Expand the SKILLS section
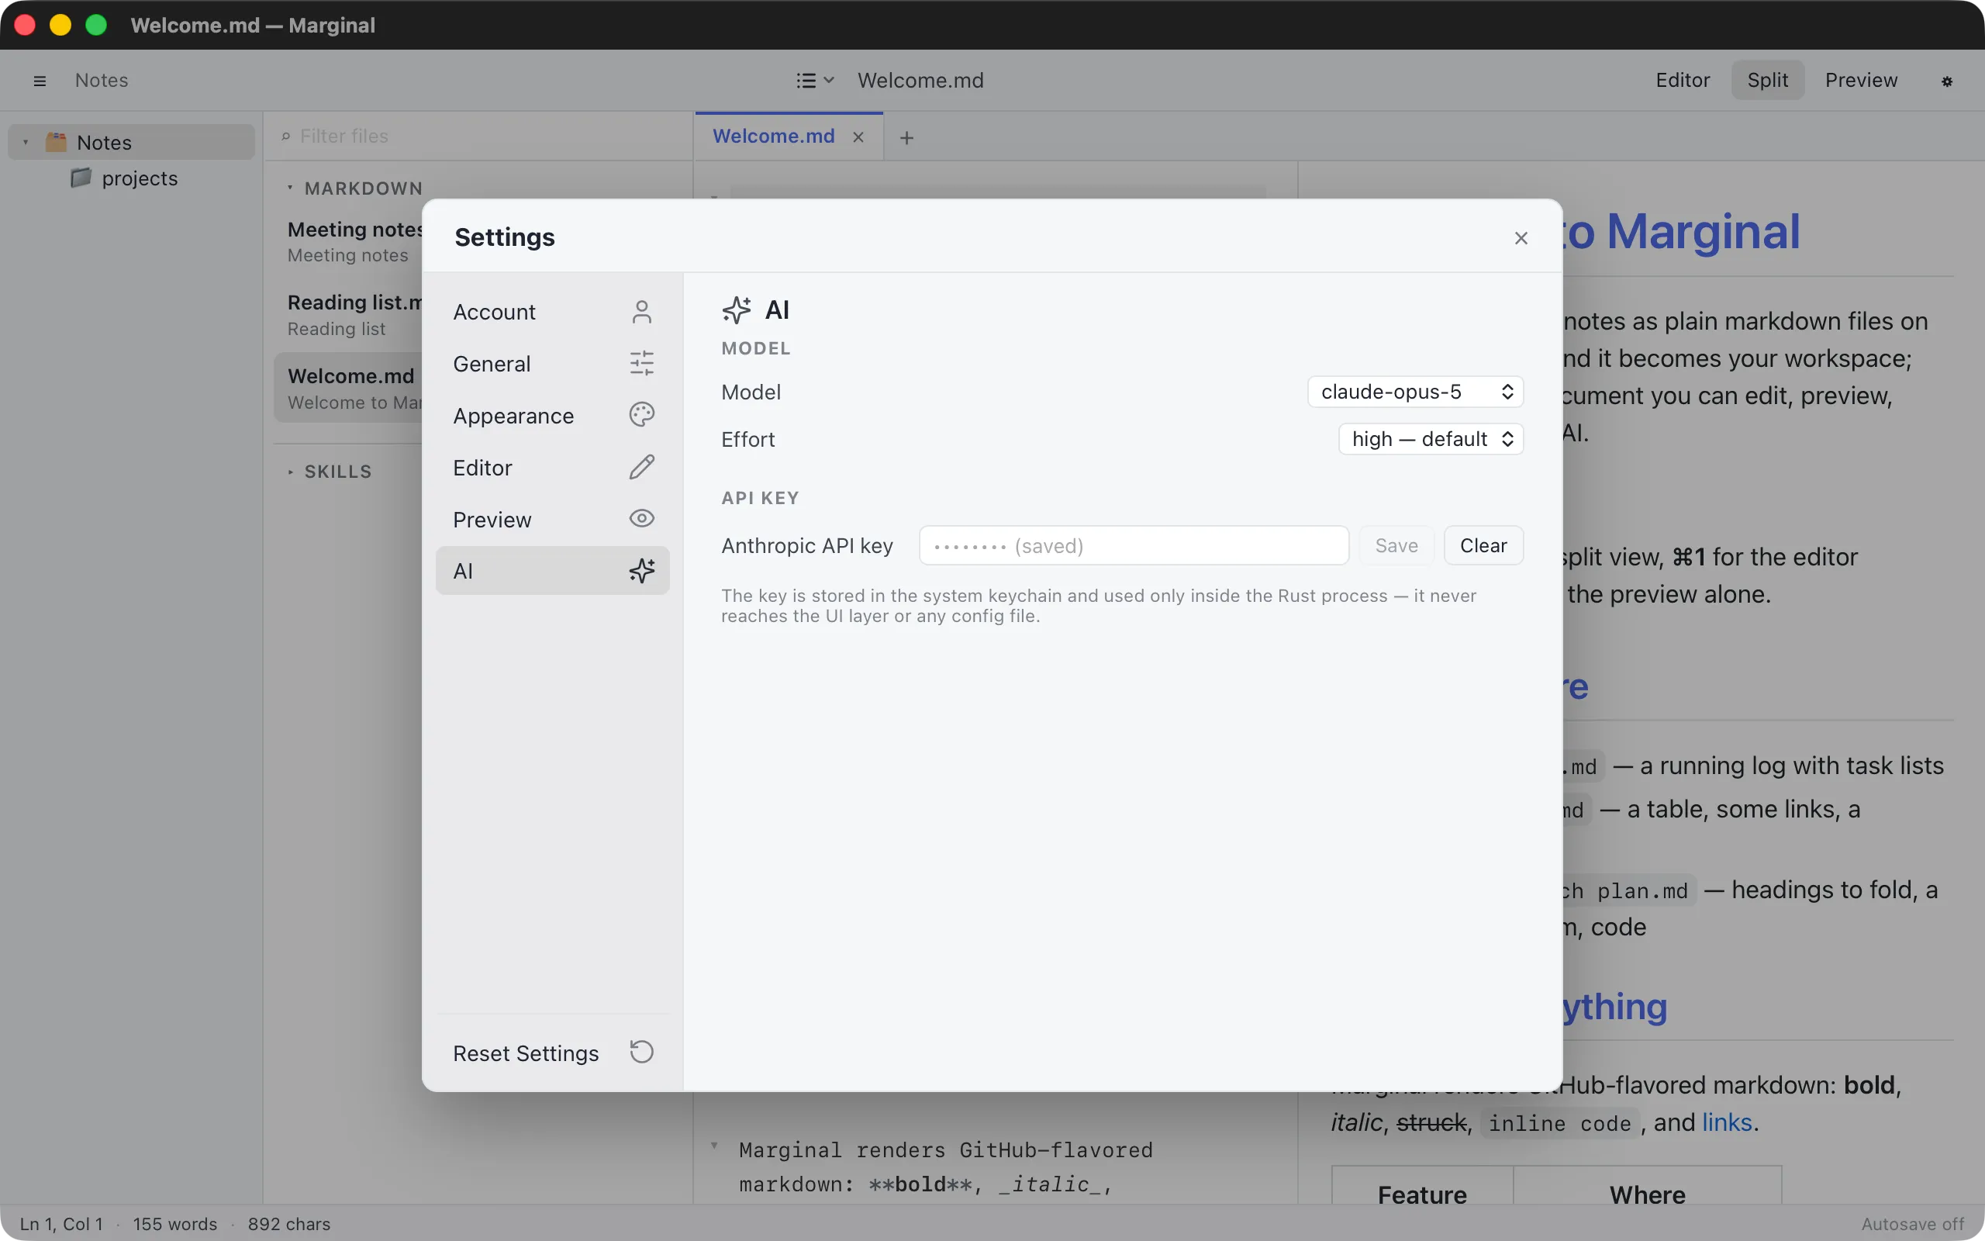Image resolution: width=1985 pixels, height=1241 pixels. click(289, 472)
